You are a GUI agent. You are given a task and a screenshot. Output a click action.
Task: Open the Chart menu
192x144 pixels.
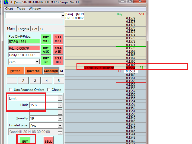[9, 9]
